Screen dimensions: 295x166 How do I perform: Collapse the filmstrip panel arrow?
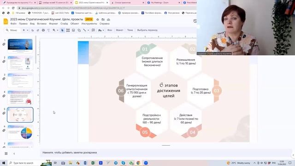[14, 154]
